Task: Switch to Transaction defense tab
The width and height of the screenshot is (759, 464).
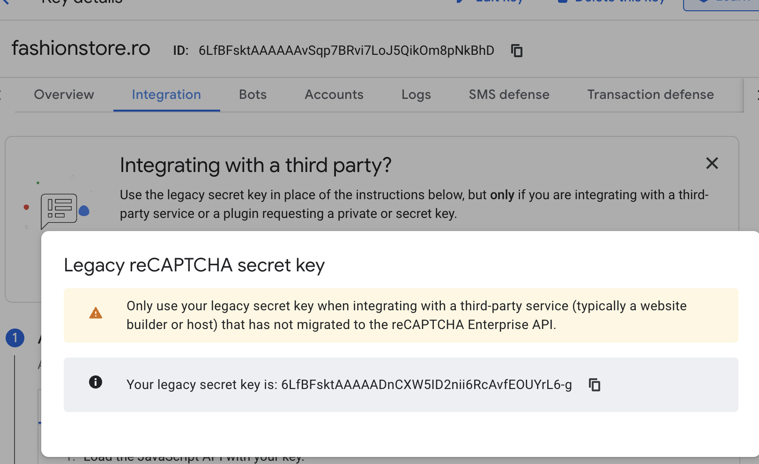Action: pos(651,95)
